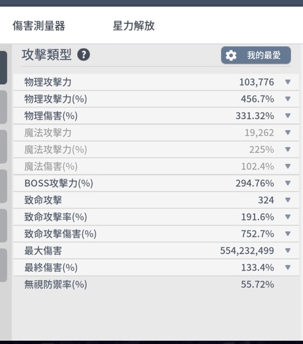Switch to the 傷害測量器 tab

tap(39, 25)
